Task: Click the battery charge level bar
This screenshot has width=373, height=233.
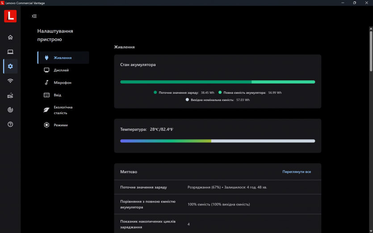Action: 218,82
